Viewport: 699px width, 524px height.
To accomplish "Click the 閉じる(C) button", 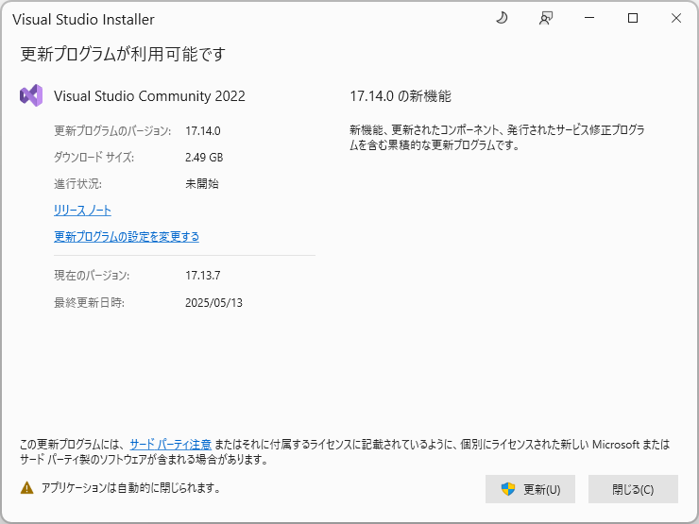I will (x=633, y=489).
